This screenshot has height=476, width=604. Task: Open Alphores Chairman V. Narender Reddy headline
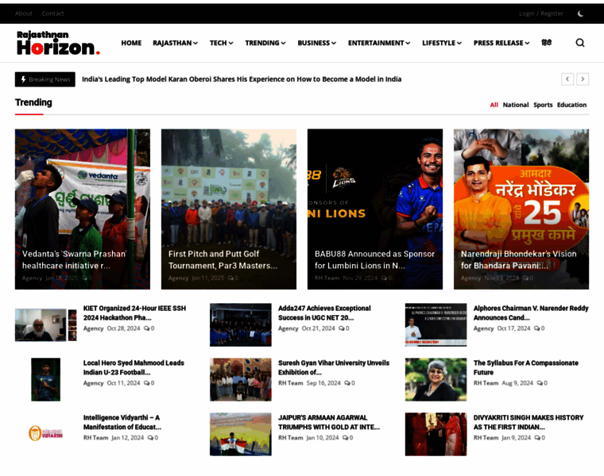pos(531,313)
